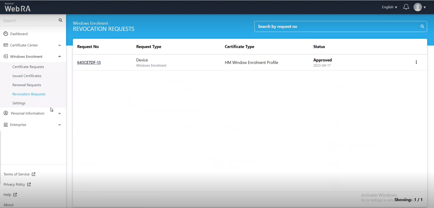Expand the Enterprise section chevron
The width and height of the screenshot is (434, 208).
[x=59, y=125]
